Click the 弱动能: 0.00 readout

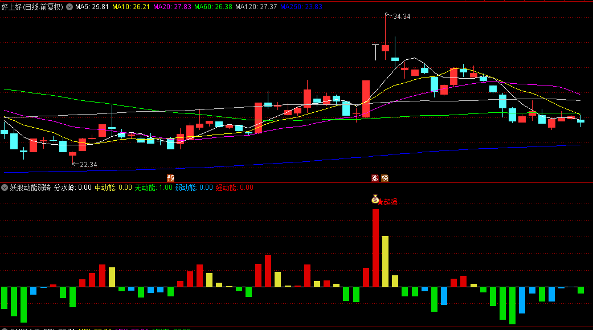(194, 188)
